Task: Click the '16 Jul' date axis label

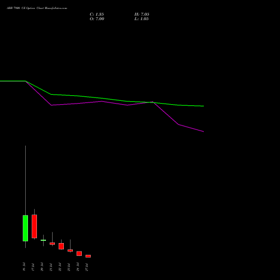Action: coord(24,267)
